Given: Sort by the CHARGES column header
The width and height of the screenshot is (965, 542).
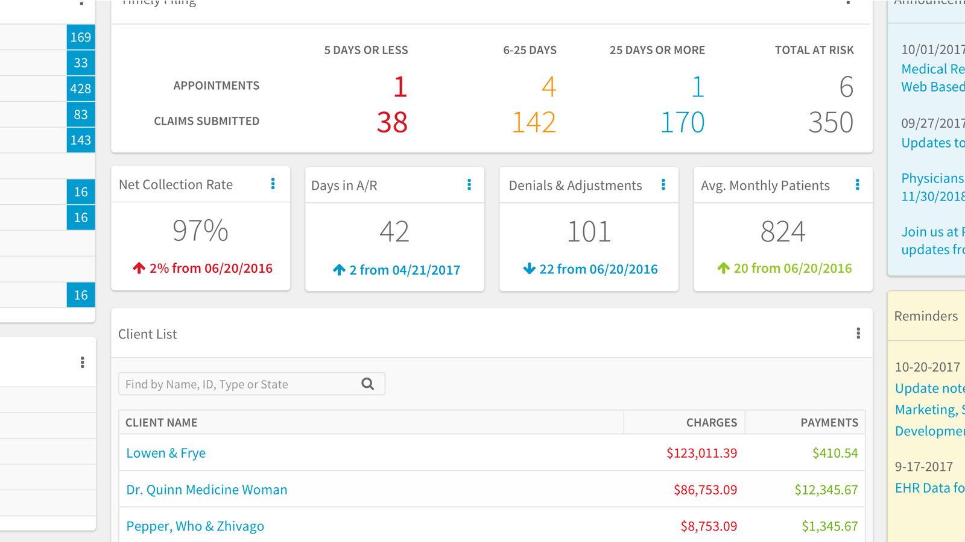Looking at the screenshot, I should coord(711,423).
